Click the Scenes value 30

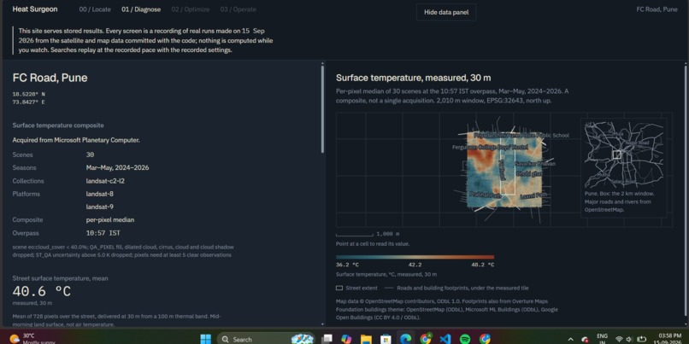click(90, 155)
